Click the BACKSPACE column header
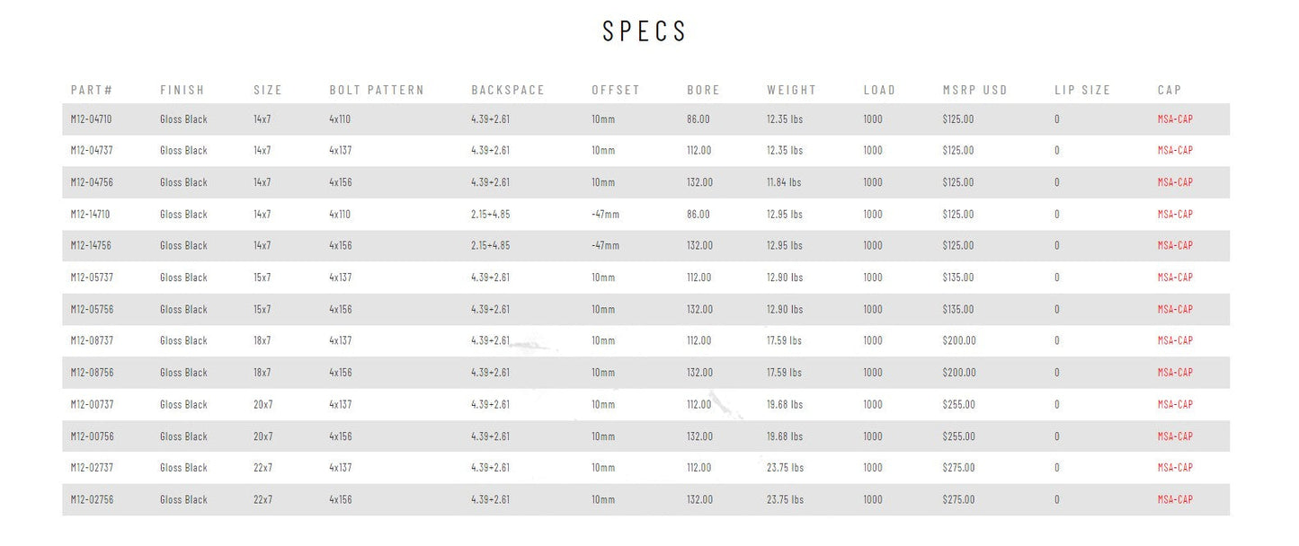 (508, 91)
